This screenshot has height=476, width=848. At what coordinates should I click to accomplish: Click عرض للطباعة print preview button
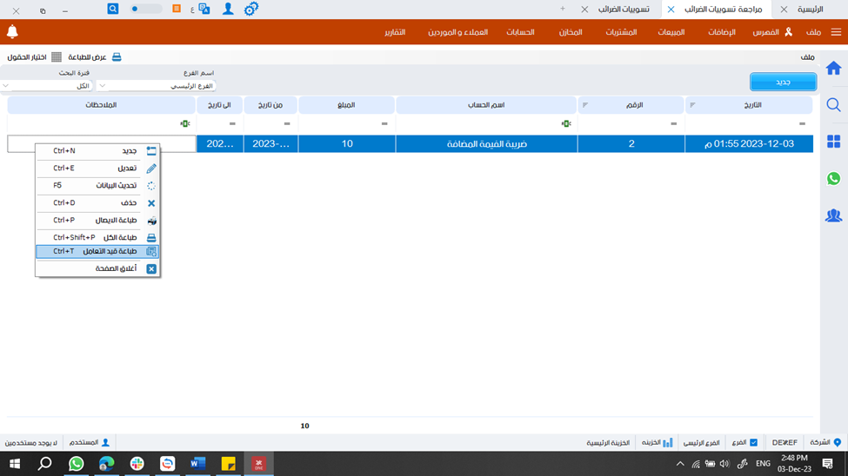96,57
